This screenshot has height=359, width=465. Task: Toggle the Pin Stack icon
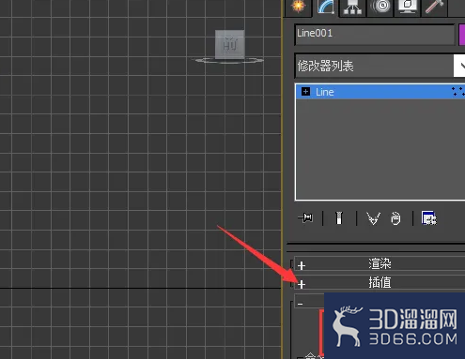click(305, 217)
